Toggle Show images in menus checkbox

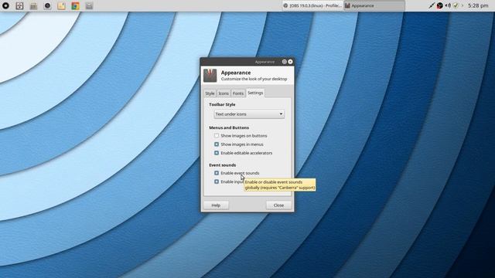coord(217,144)
